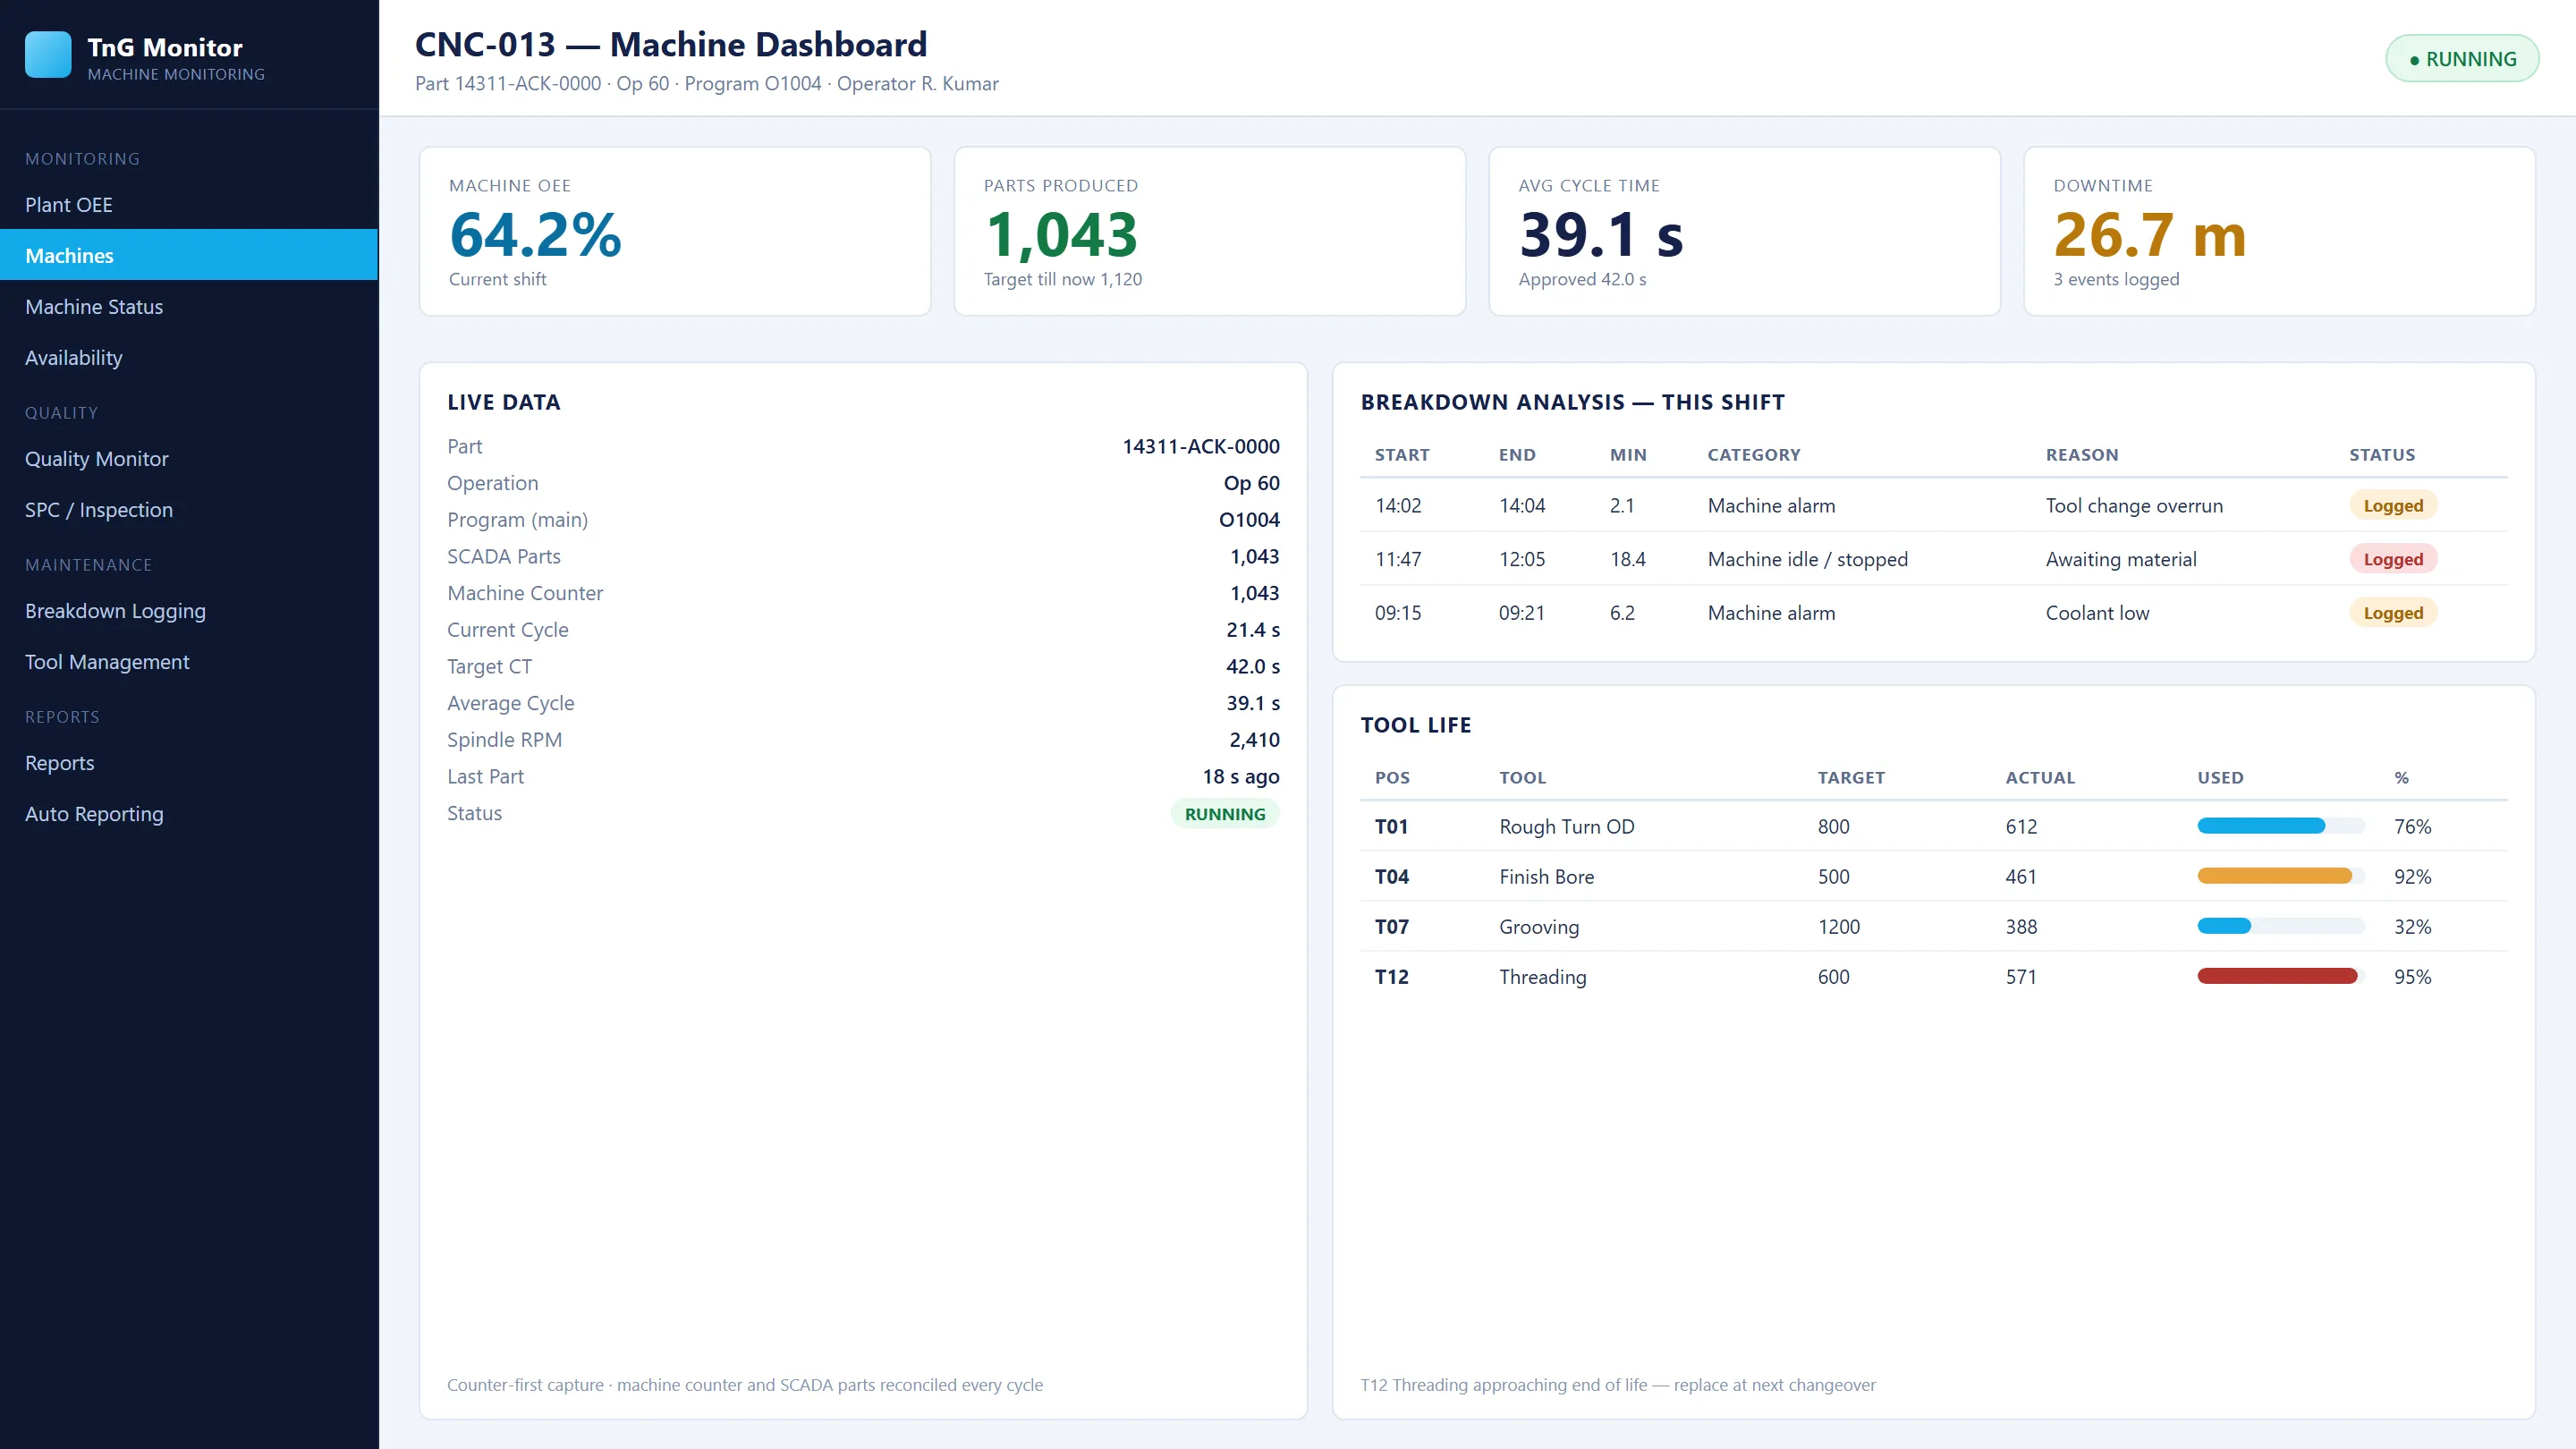Click the RUNNING status pill in Live Data
2576x1449 pixels.
coord(1225,814)
